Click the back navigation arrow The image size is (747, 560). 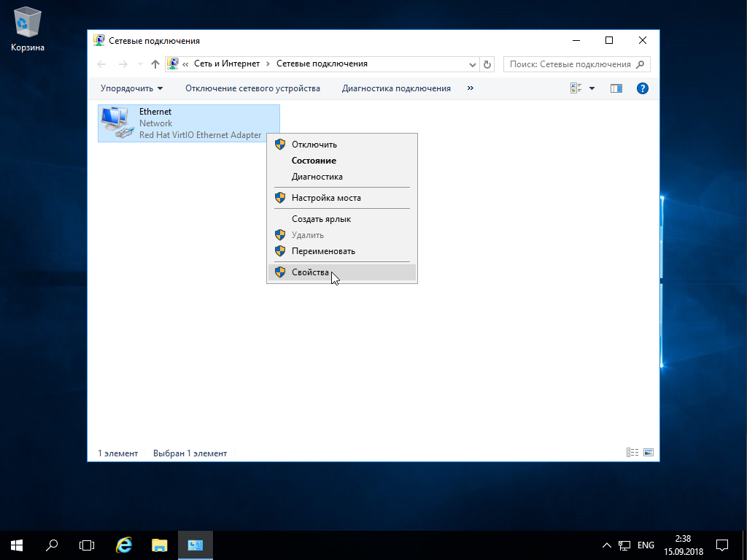pos(101,64)
